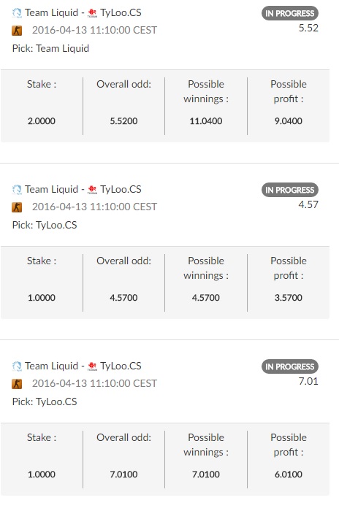Click Team Liquid logo in third bet
339x511 pixels.
pyautogui.click(x=17, y=366)
